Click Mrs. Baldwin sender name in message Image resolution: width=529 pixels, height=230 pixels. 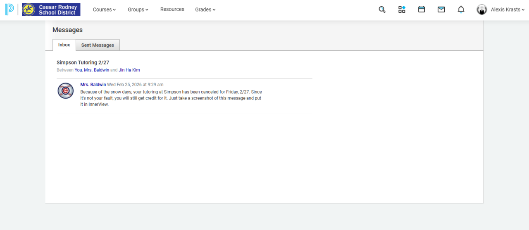click(93, 85)
